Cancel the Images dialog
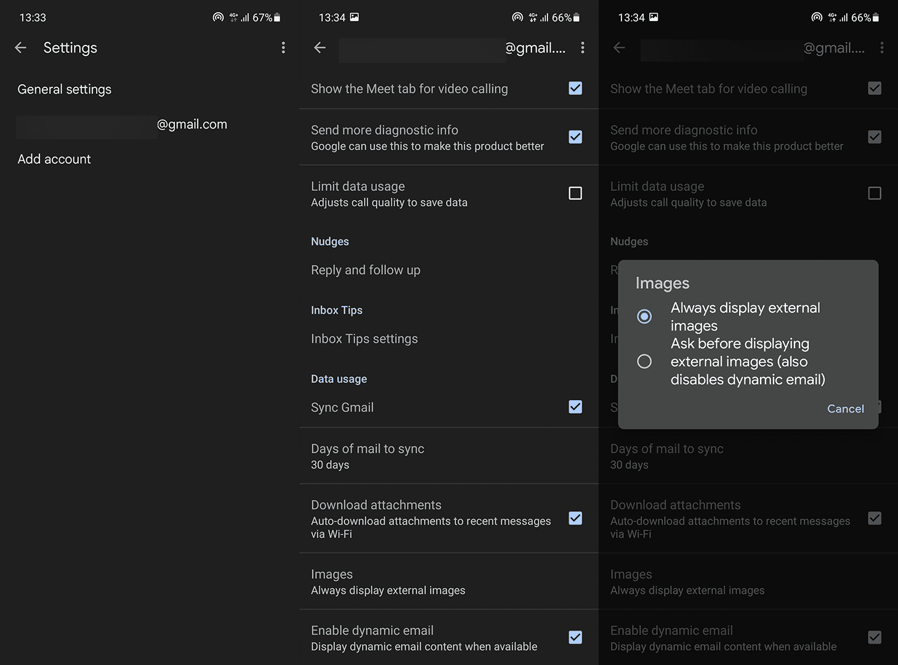 pyautogui.click(x=845, y=408)
